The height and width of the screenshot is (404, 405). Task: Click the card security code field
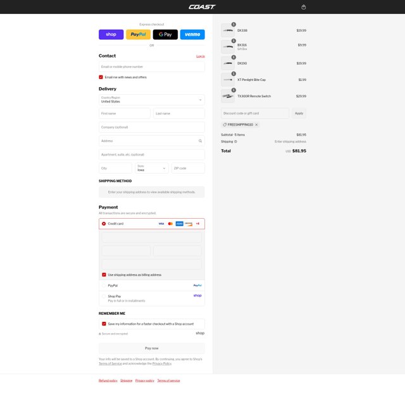(177, 251)
